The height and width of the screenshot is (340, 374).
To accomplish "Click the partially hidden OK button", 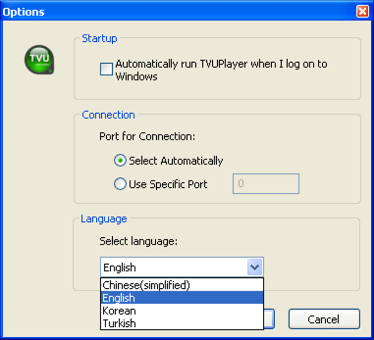I will pos(269,319).
